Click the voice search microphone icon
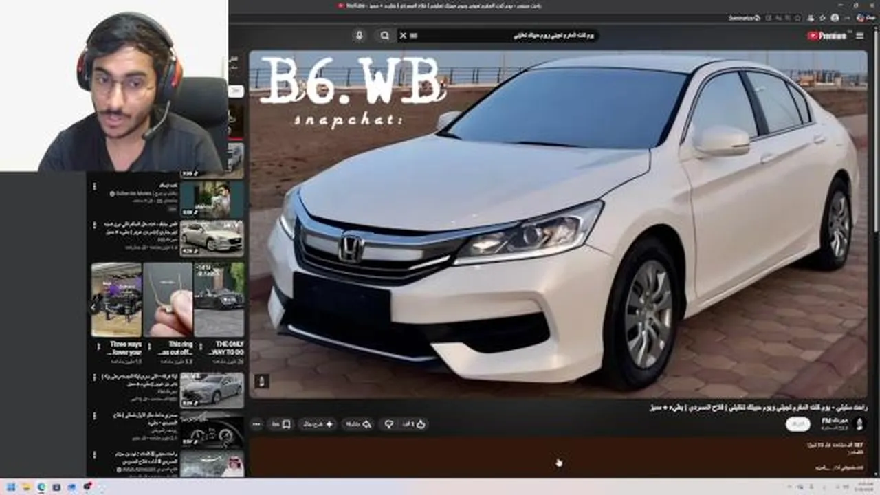The image size is (880, 495). (x=359, y=35)
